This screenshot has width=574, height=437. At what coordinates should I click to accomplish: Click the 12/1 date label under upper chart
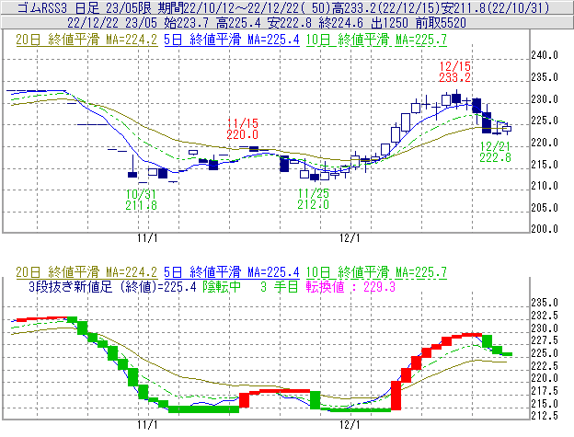(350, 238)
